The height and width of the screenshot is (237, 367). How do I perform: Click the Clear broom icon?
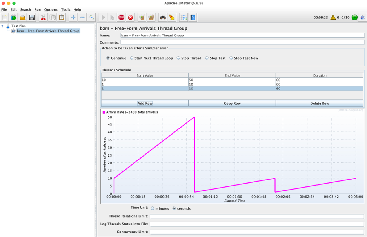tap(142, 17)
